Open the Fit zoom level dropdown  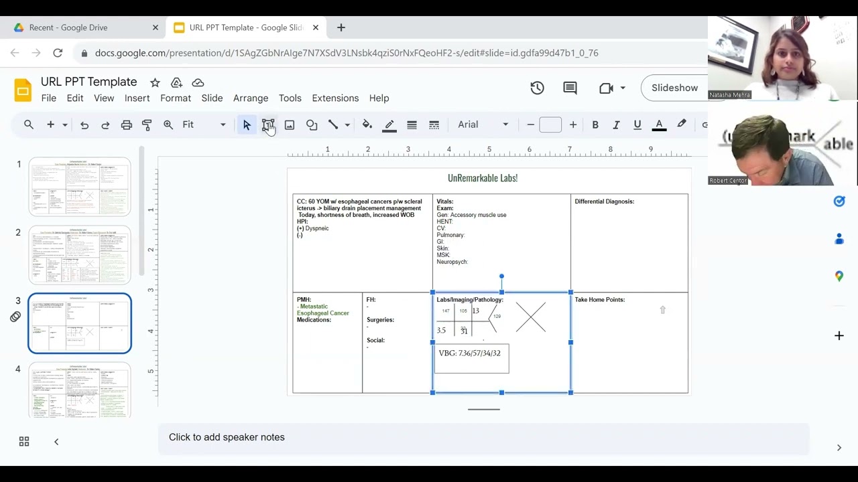tap(204, 125)
